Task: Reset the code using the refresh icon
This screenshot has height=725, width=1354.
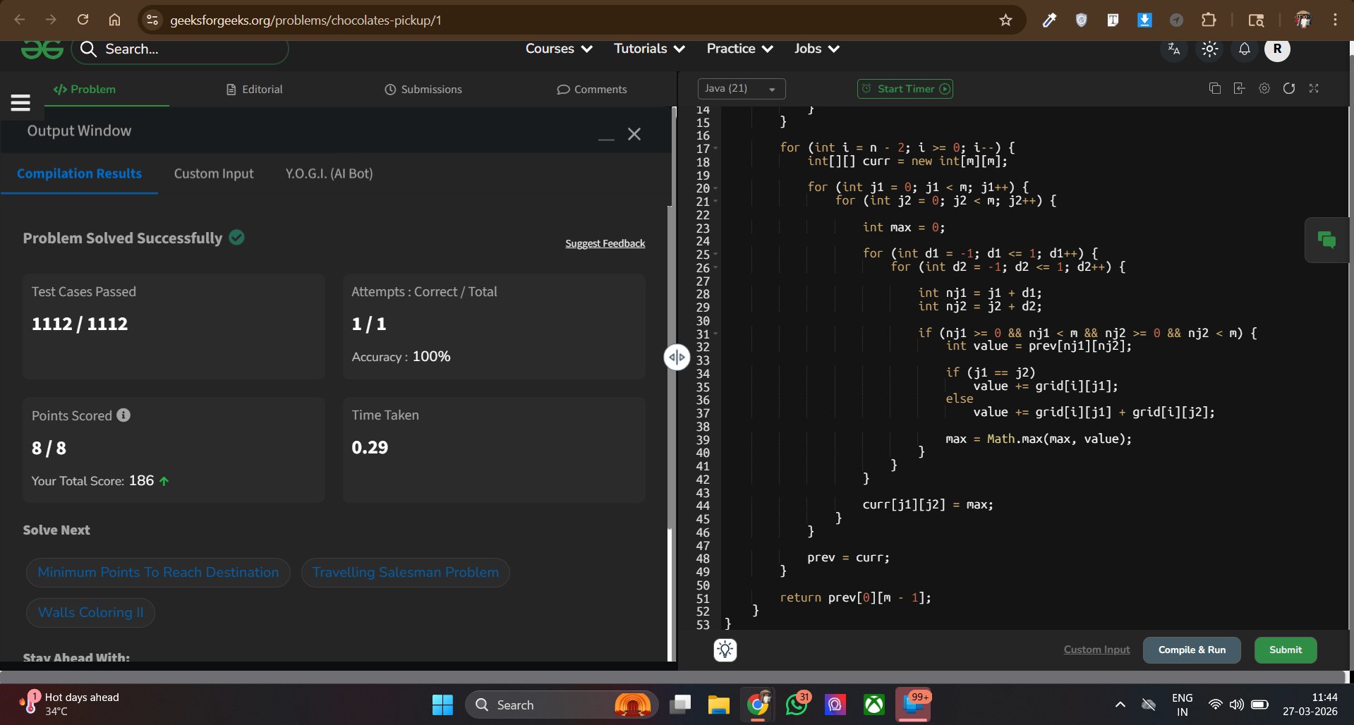Action: point(1289,88)
